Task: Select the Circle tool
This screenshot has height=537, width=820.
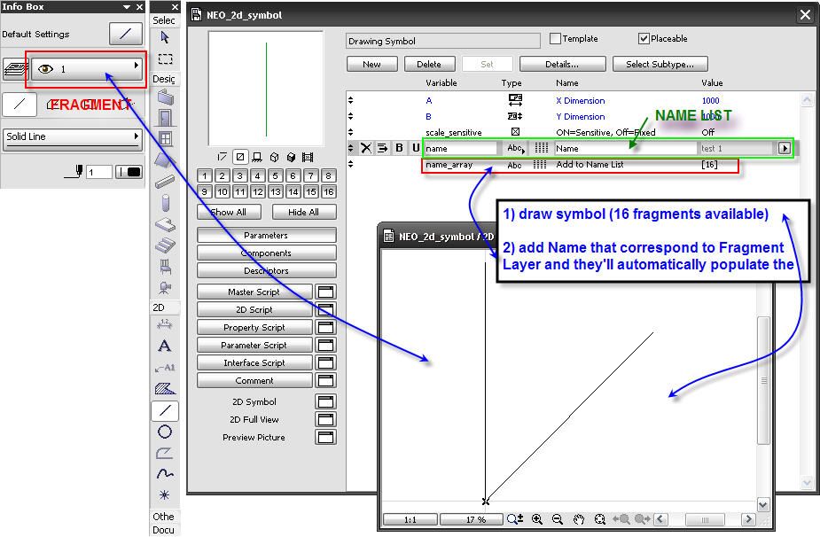Action: click(165, 432)
